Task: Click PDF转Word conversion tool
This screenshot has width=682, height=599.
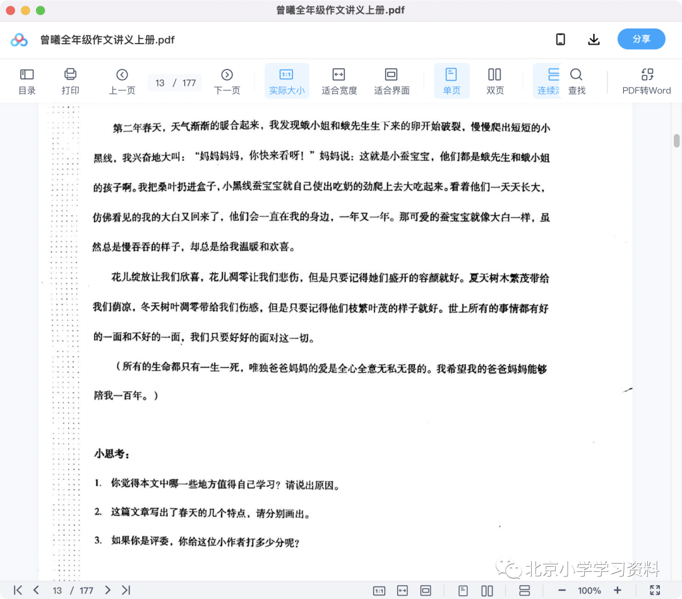Action: click(x=647, y=81)
